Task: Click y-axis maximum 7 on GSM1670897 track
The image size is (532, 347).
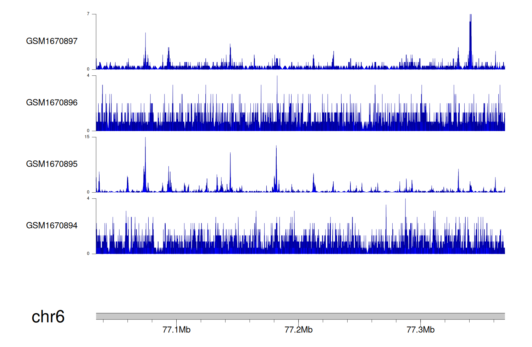Action: pyautogui.click(x=88, y=14)
